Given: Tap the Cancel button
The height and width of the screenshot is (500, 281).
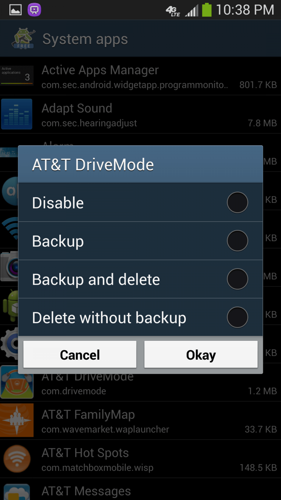Looking at the screenshot, I should [x=80, y=355].
